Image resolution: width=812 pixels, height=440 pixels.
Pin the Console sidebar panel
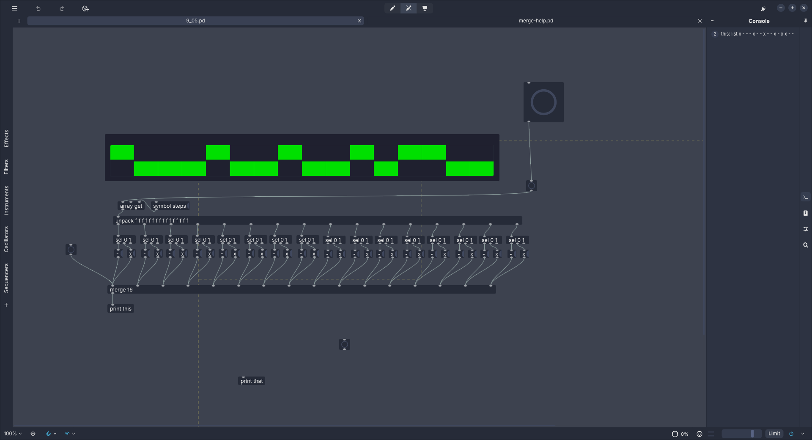pyautogui.click(x=805, y=21)
